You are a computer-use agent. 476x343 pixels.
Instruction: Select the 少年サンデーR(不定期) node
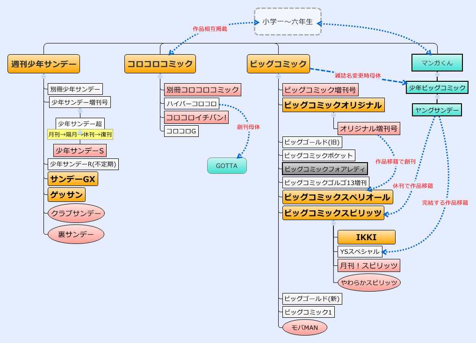[x=83, y=164]
